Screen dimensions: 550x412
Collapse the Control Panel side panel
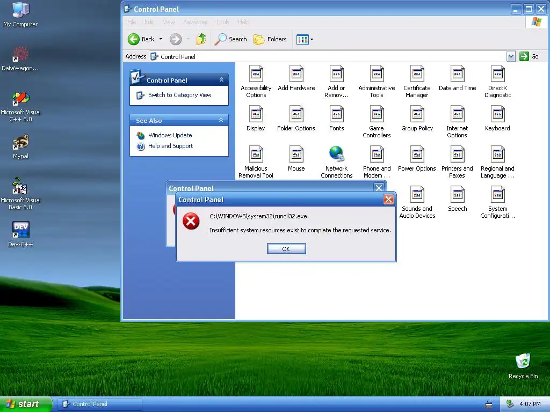(221, 80)
